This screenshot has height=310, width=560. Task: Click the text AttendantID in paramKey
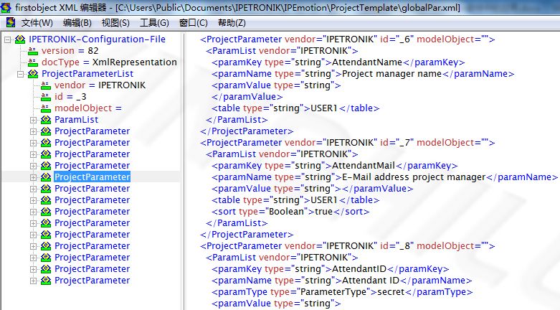click(359, 269)
